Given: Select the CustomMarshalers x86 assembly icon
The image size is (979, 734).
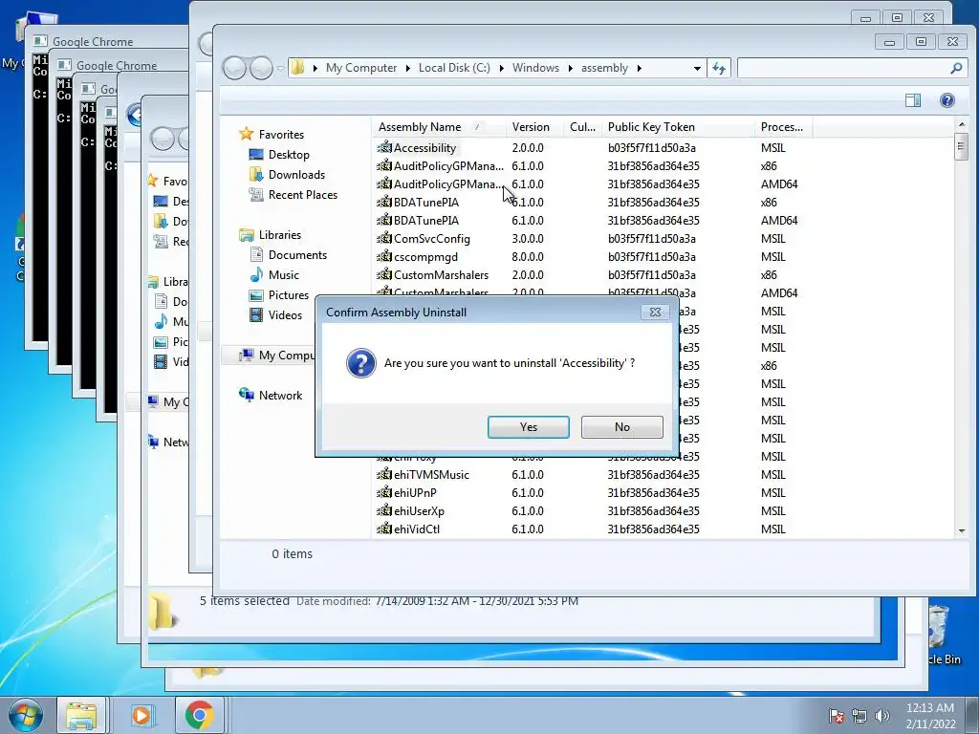Looking at the screenshot, I should click(384, 274).
